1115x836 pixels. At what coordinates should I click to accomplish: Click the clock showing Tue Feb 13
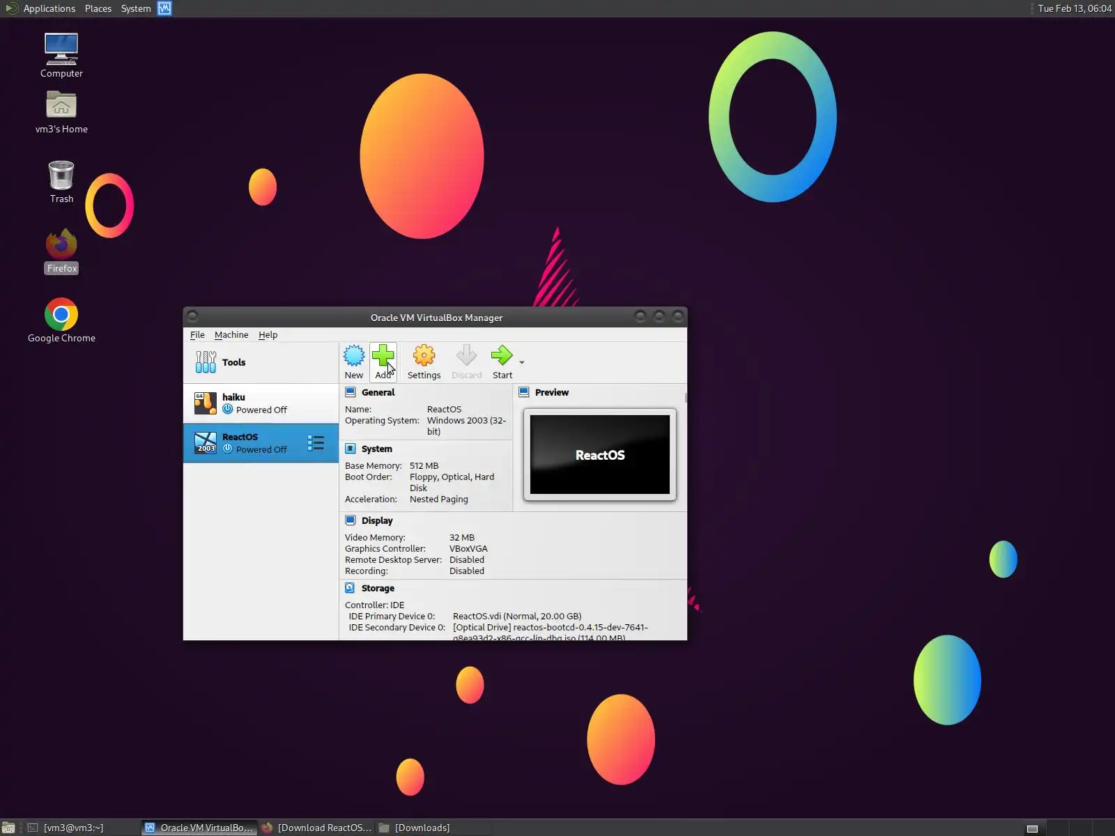pos(1075,8)
